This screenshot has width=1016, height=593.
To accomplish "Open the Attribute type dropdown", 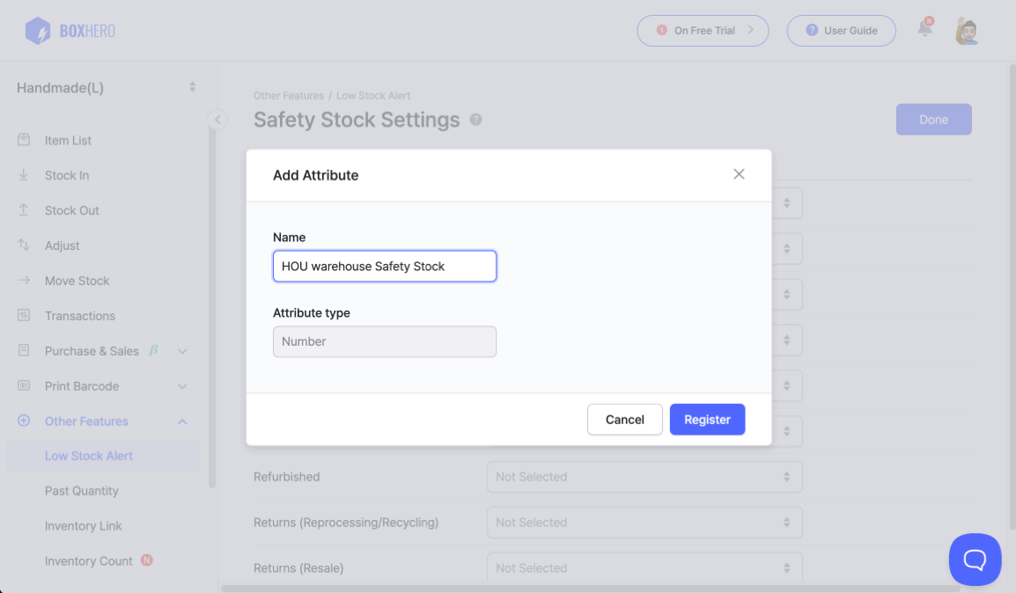I will coord(385,342).
